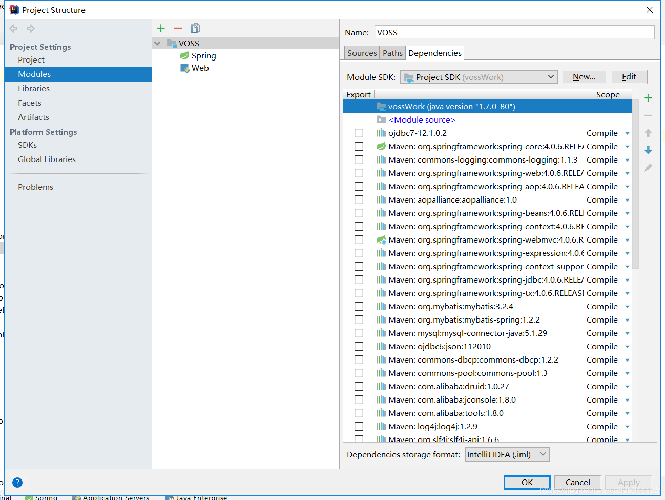Click the OK button

pos(527,482)
